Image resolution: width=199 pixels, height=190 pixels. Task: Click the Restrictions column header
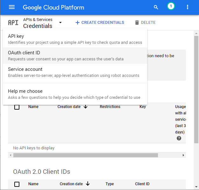pyautogui.click(x=110, y=107)
